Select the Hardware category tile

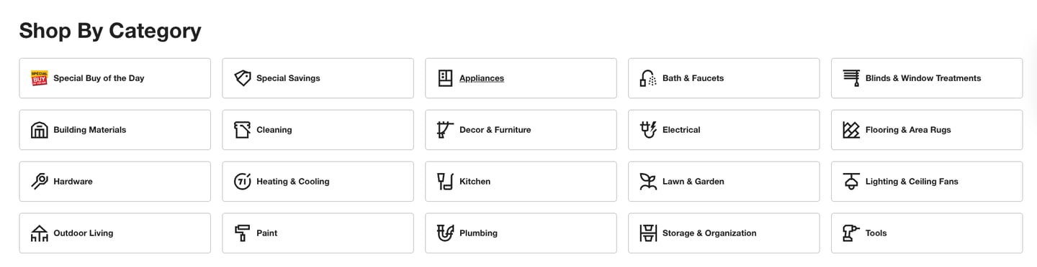pyautogui.click(x=115, y=182)
